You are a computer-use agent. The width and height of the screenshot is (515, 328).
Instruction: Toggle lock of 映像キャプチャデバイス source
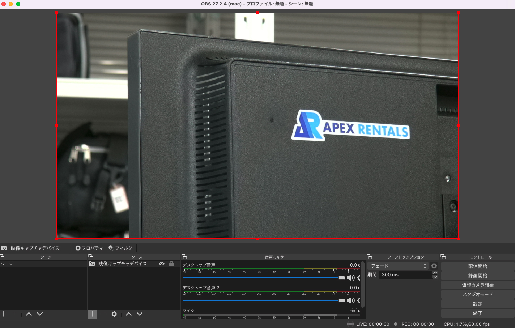[x=171, y=264]
